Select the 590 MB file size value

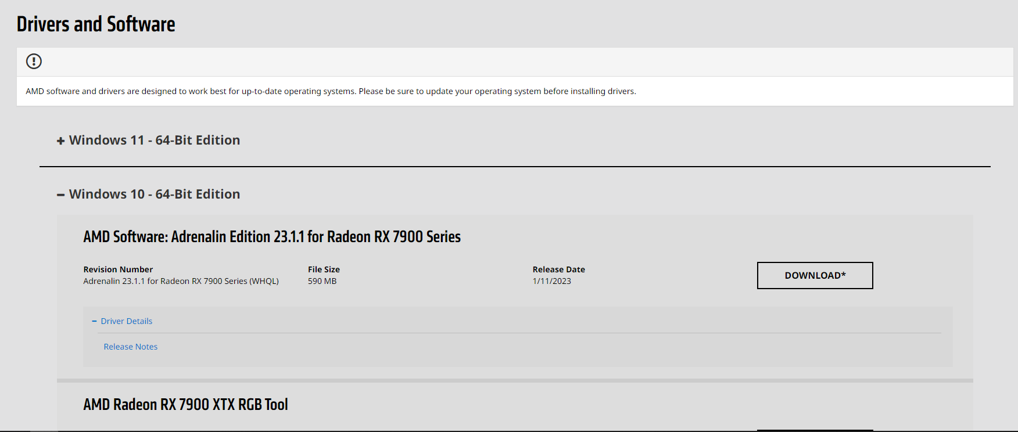pyautogui.click(x=322, y=281)
